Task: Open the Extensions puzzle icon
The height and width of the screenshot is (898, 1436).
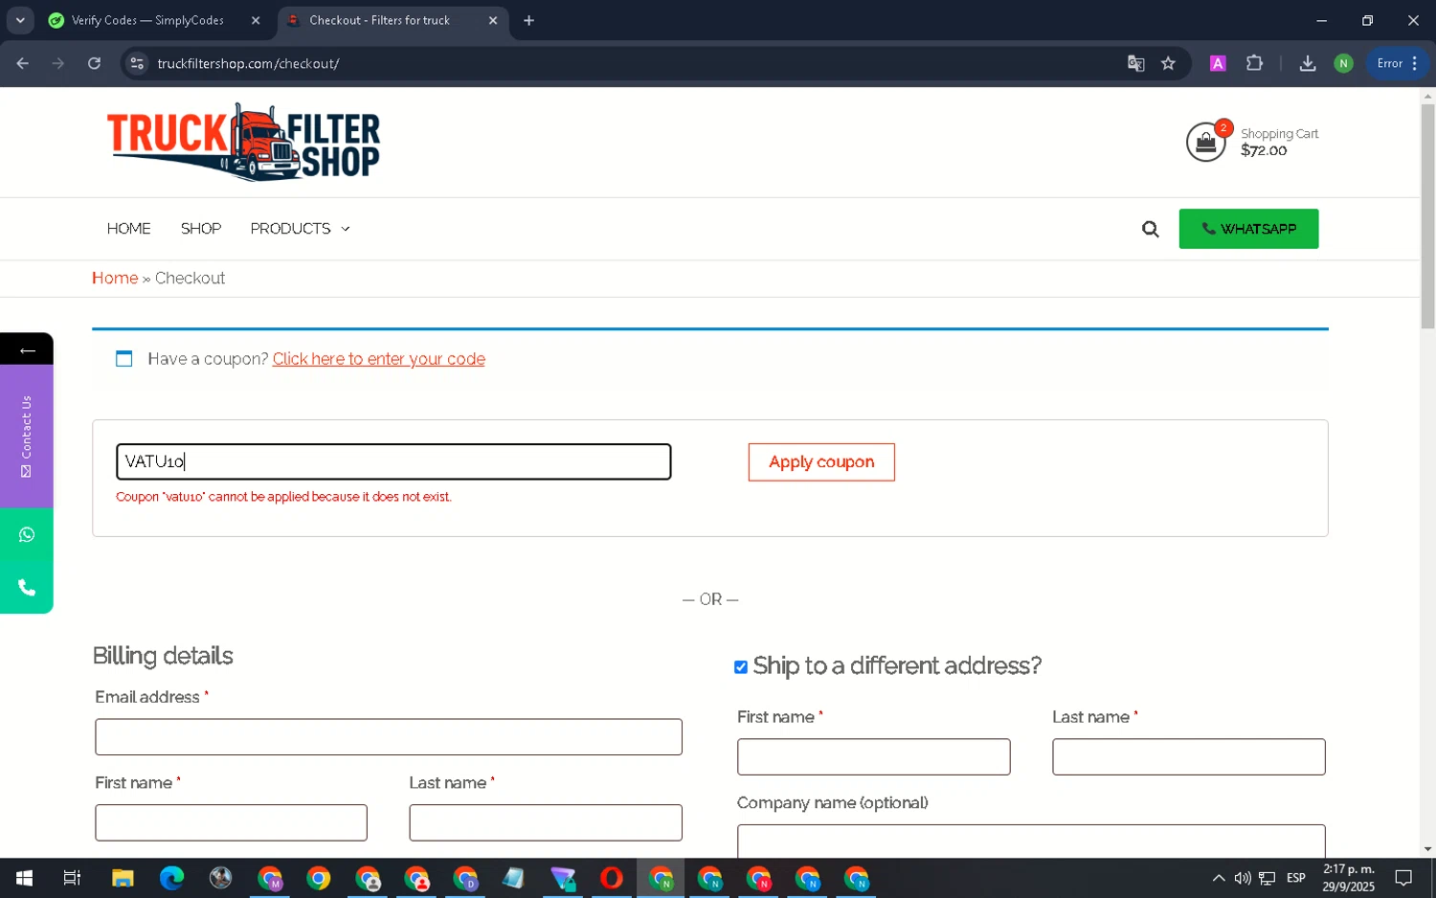Action: click(x=1254, y=63)
